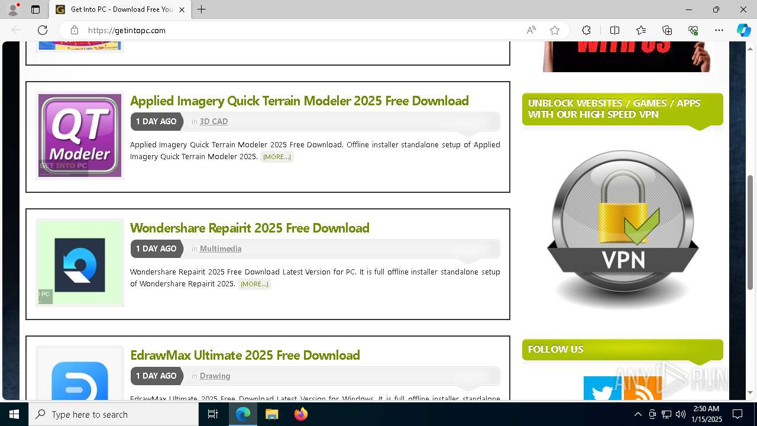
Task: Click MORE link under Quick Terrain Modeler
Action: 277,157
